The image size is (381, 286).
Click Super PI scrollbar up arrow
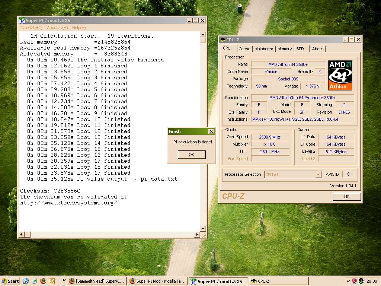203,34
